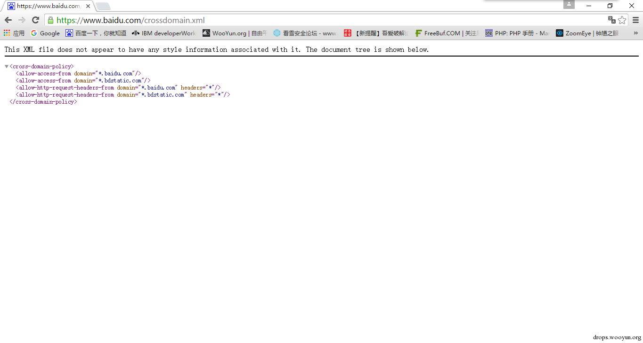Go back to the previous page
The width and height of the screenshot is (643, 343).
point(8,20)
